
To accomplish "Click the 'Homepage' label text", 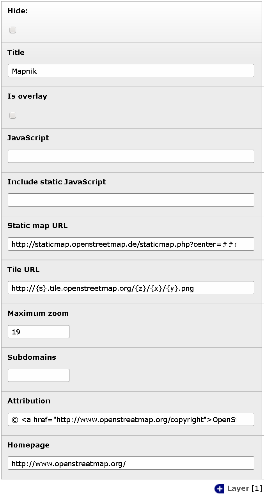I will tap(28, 445).
